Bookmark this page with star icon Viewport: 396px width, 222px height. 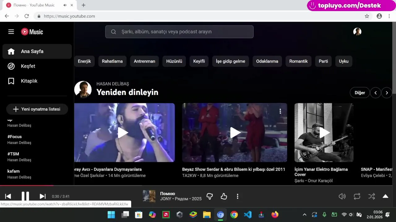(x=367, y=16)
